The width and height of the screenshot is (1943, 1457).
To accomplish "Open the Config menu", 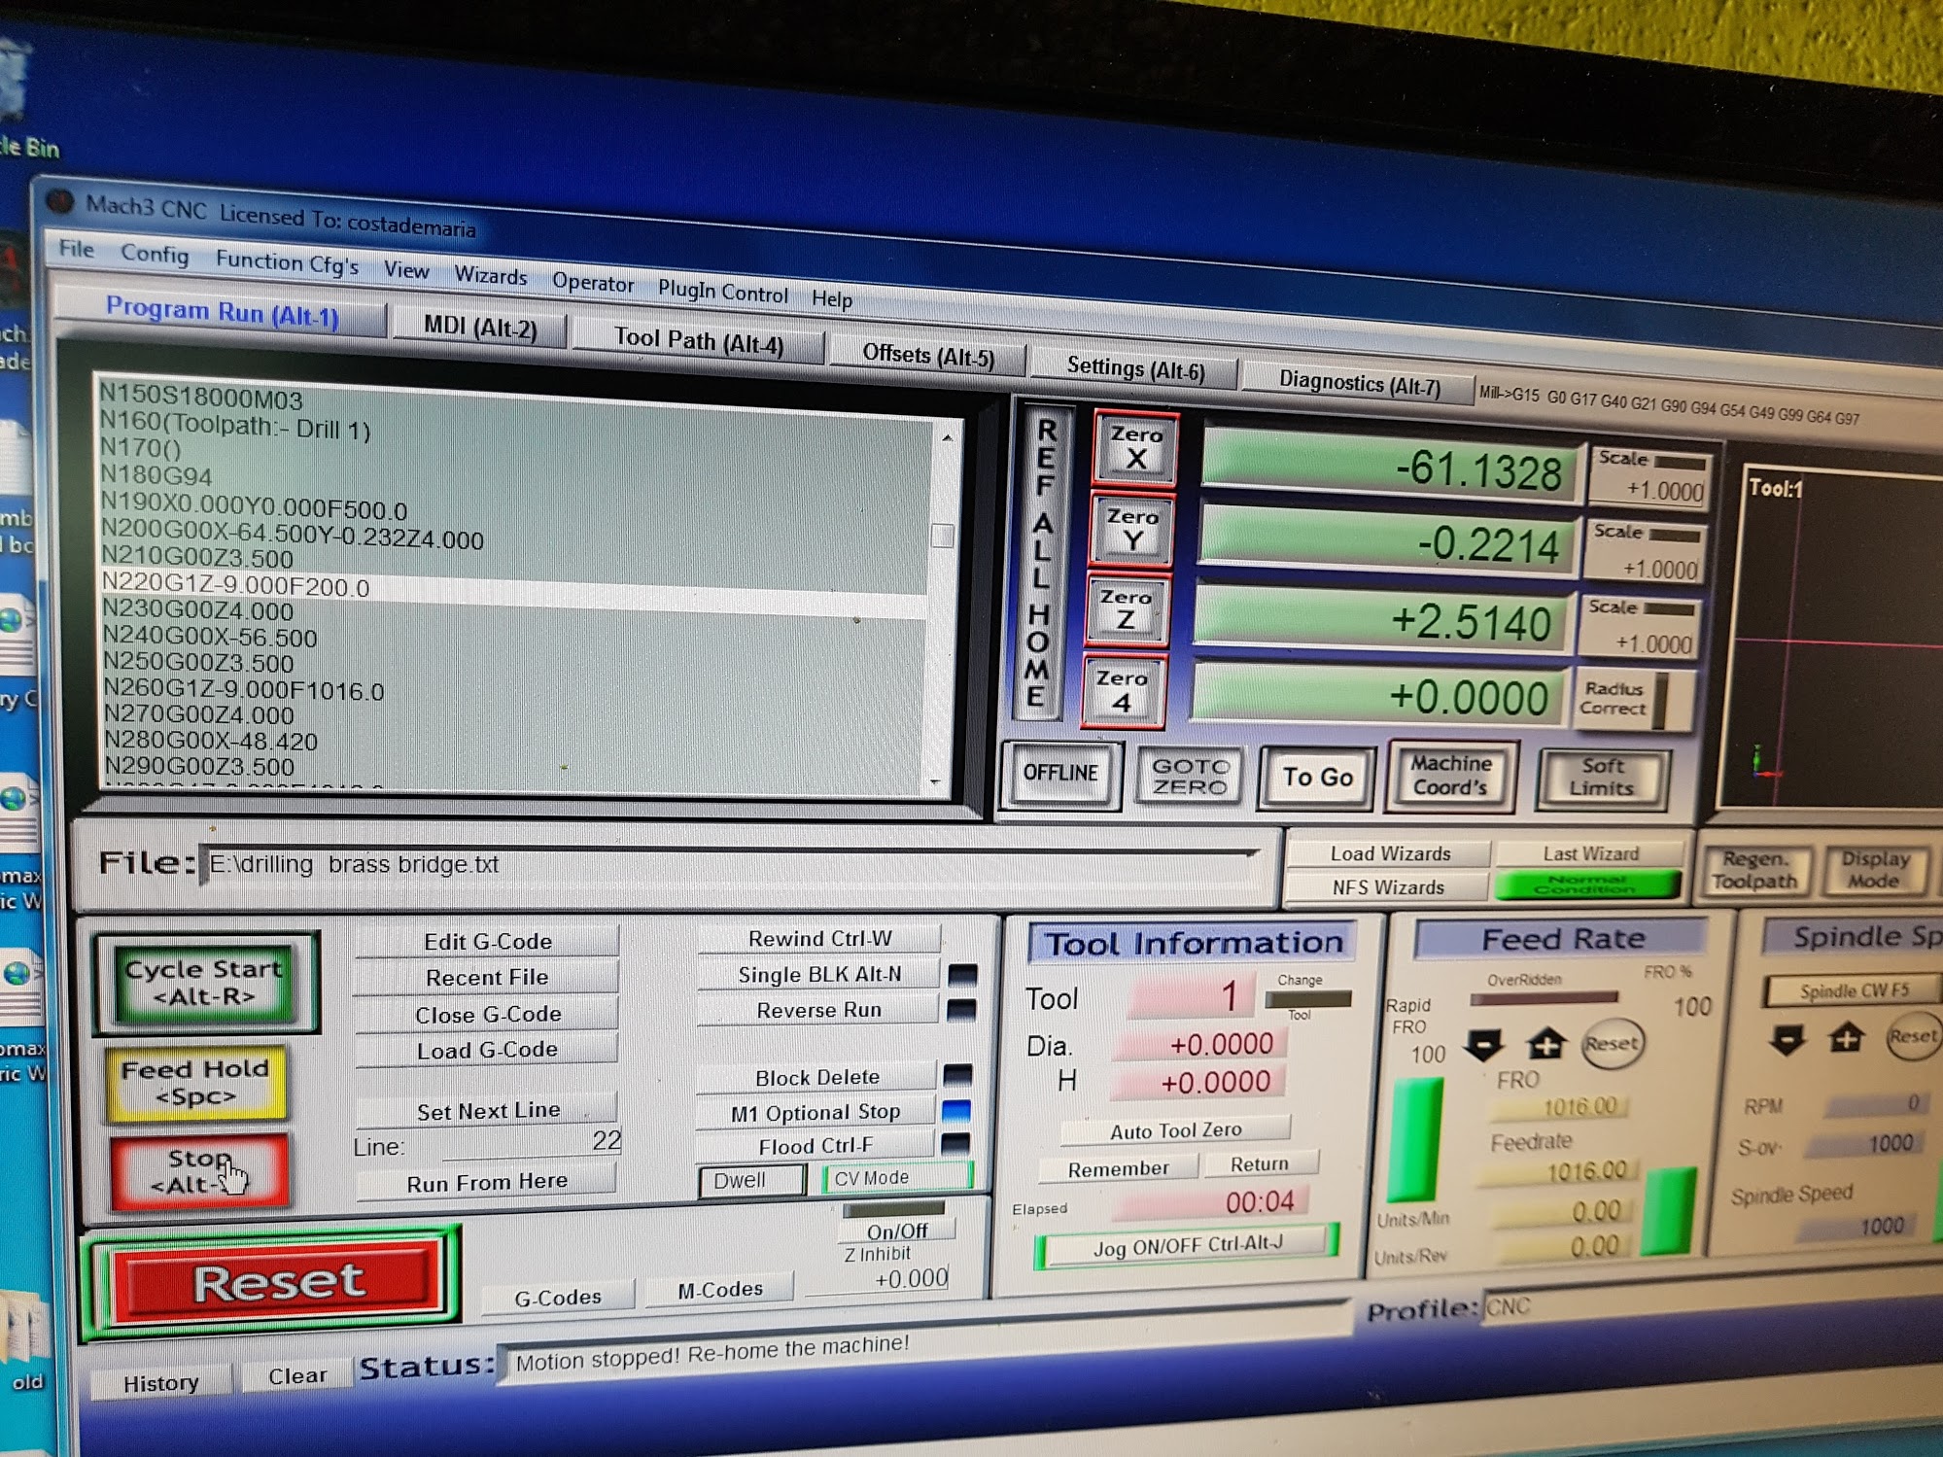I will point(155,255).
